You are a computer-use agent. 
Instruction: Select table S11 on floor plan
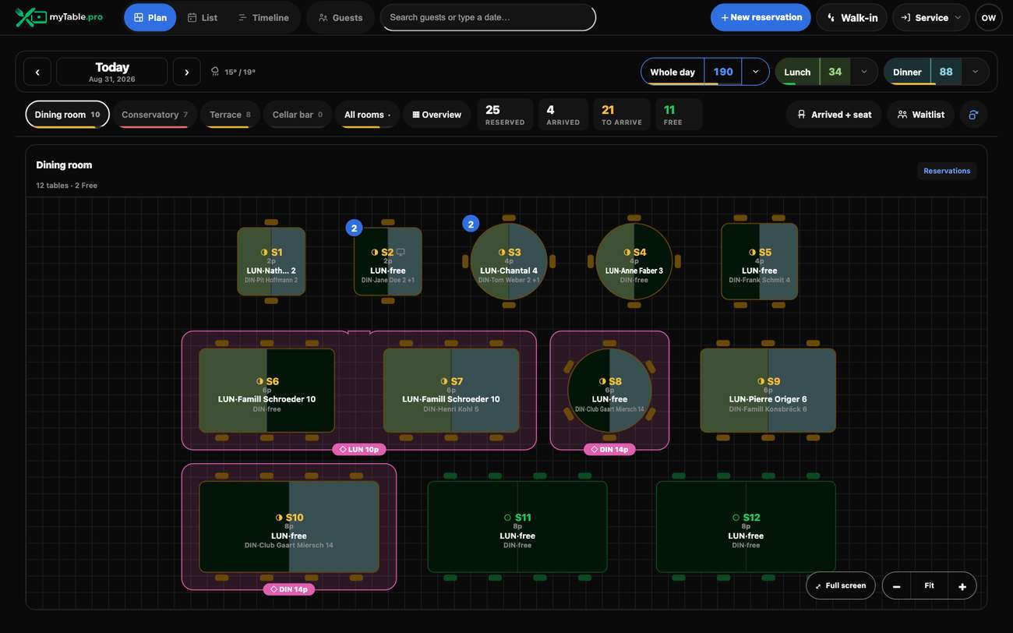click(517, 526)
